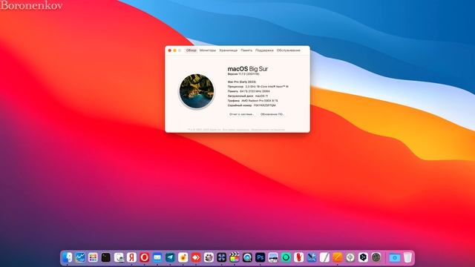475x267 pixels.
Task: Launch Terminal from the Dock
Action: (x=105, y=257)
